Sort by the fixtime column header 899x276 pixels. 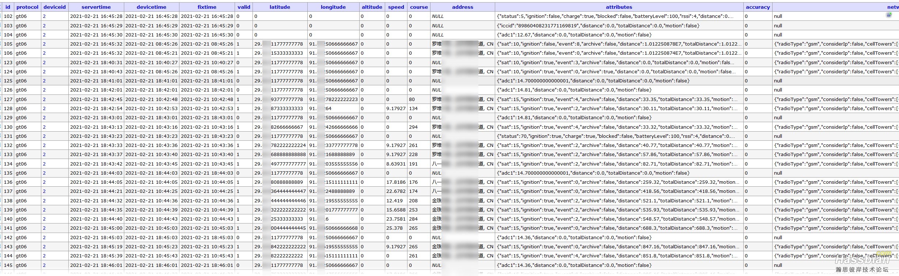point(207,7)
